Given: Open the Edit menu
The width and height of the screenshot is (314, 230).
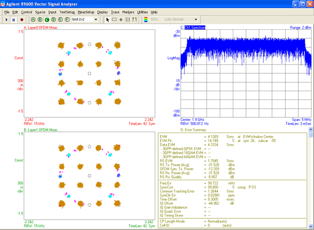Looking at the screenshot, I should [x=15, y=12].
